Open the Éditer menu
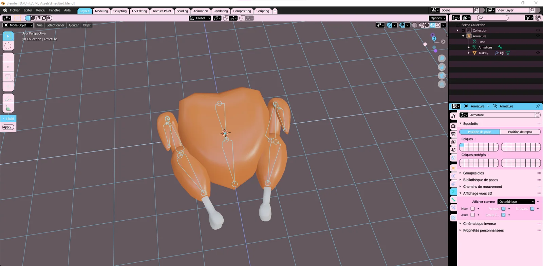 [x=28, y=10]
